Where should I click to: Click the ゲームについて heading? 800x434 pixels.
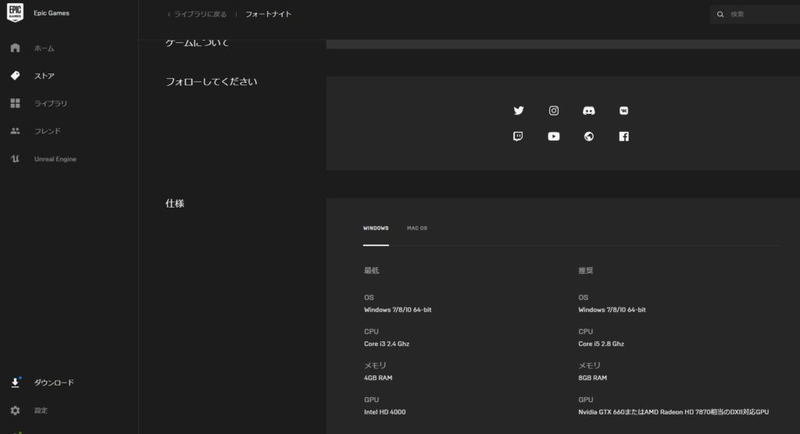coord(197,43)
